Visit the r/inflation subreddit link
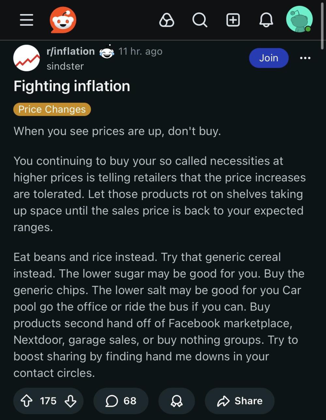Image resolution: width=326 pixels, height=420 pixels. coord(71,51)
